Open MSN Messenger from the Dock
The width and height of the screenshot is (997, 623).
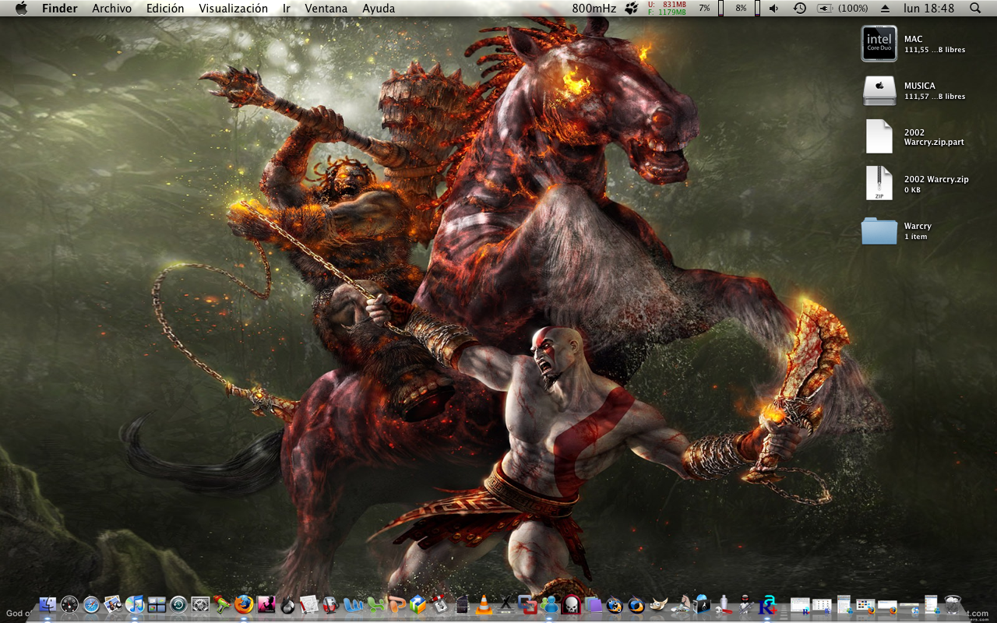coord(549,604)
